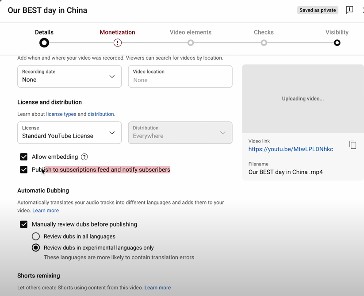Click the Details step circle
This screenshot has width=364, height=296.
(x=44, y=43)
